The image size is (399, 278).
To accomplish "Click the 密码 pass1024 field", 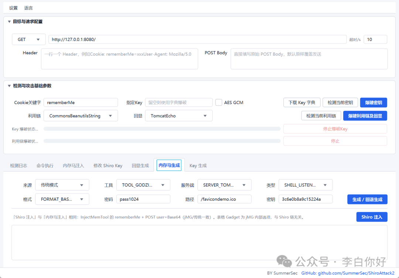I will pos(143,199).
